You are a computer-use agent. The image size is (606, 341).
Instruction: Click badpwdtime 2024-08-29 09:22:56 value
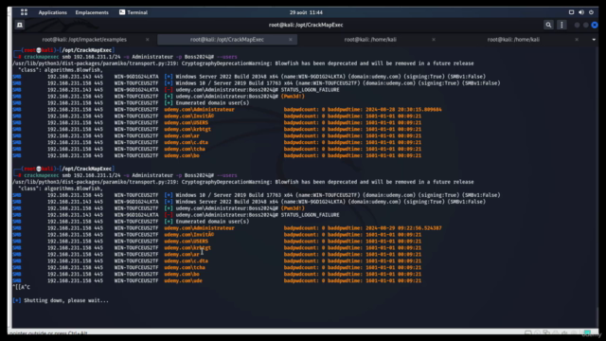[403, 228]
